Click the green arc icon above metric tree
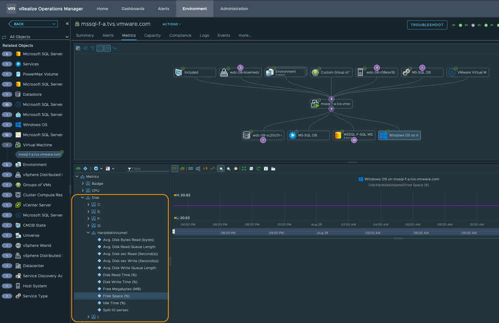This screenshot has width=499, height=323. (78, 169)
